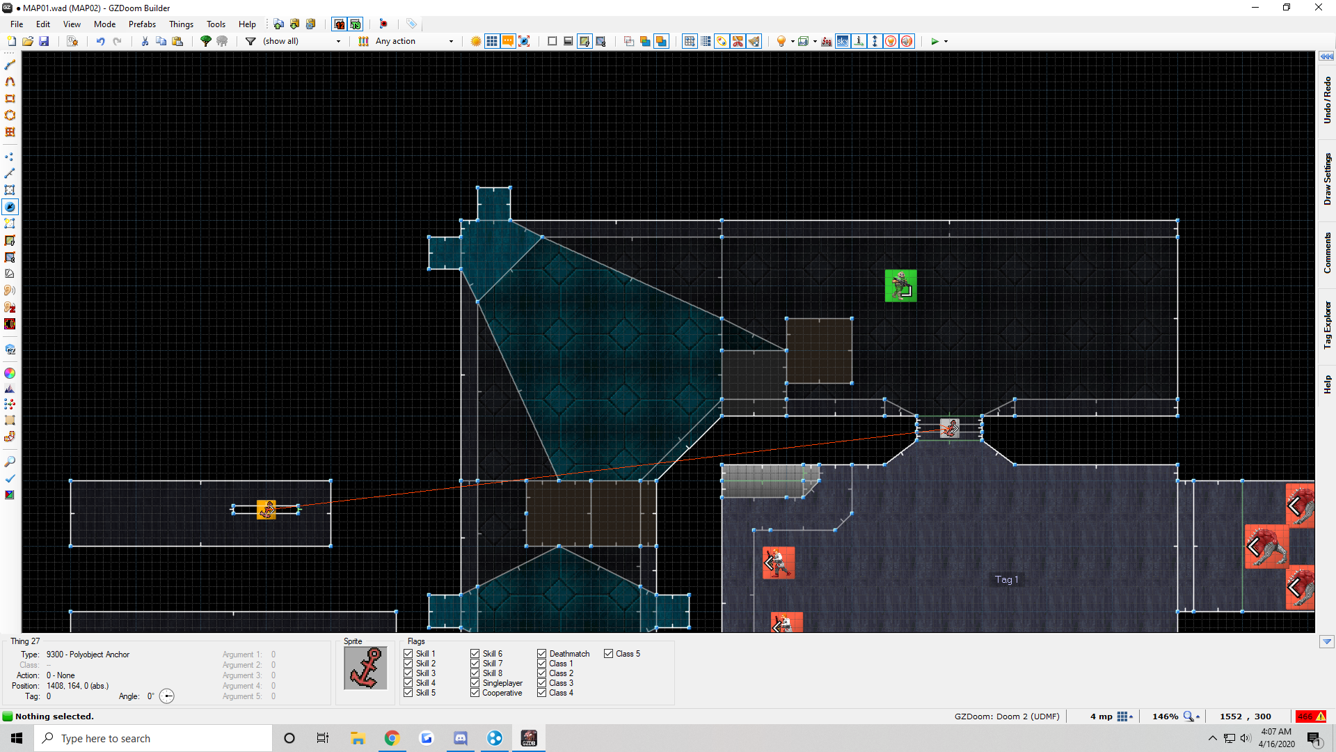Click the Windows search box
The image size is (1336, 752).
pyautogui.click(x=153, y=738)
